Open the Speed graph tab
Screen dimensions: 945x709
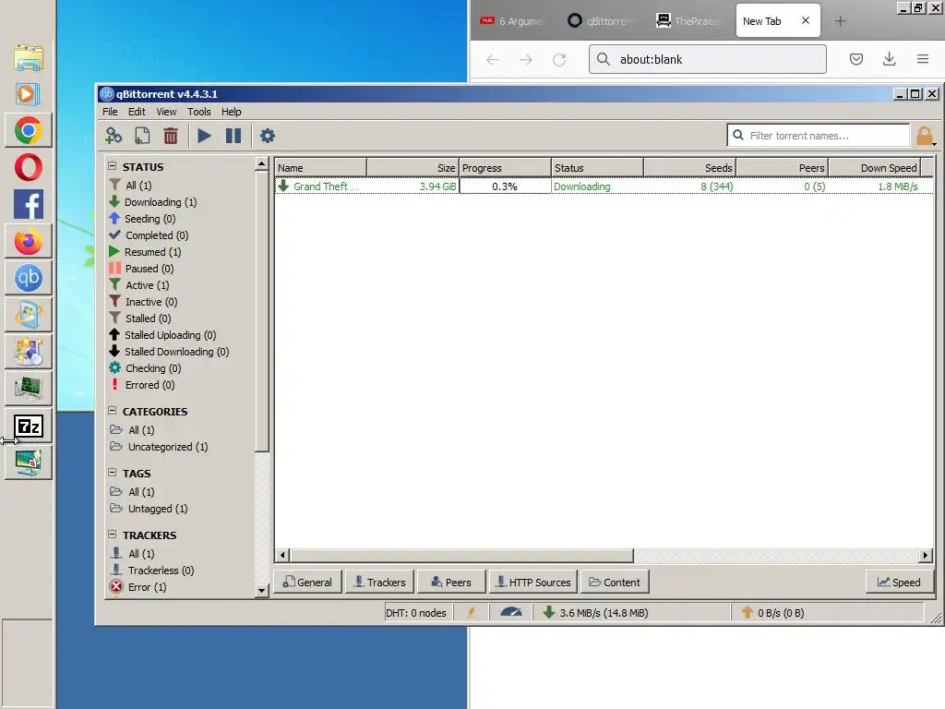pos(899,583)
